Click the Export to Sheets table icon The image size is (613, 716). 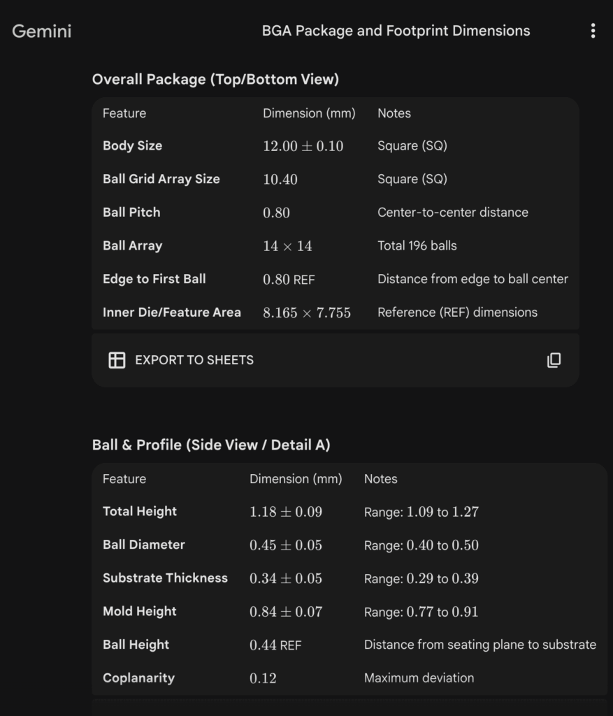[117, 360]
